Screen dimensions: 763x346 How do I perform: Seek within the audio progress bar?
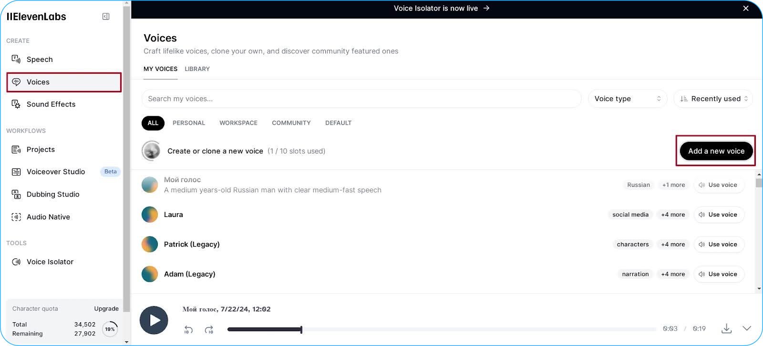point(442,329)
